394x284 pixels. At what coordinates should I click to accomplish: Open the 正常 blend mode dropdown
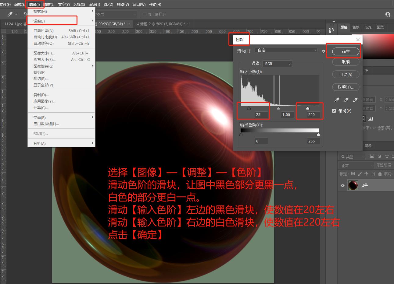356,165
